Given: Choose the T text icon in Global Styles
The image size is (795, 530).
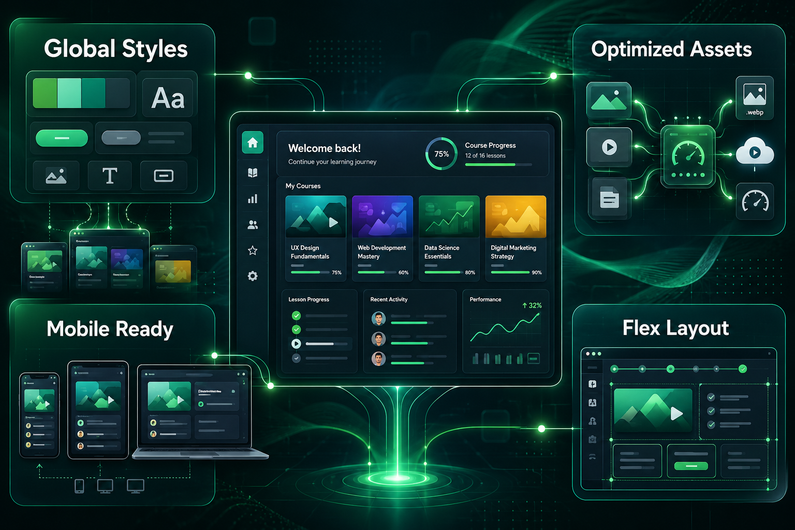Looking at the screenshot, I should [110, 176].
